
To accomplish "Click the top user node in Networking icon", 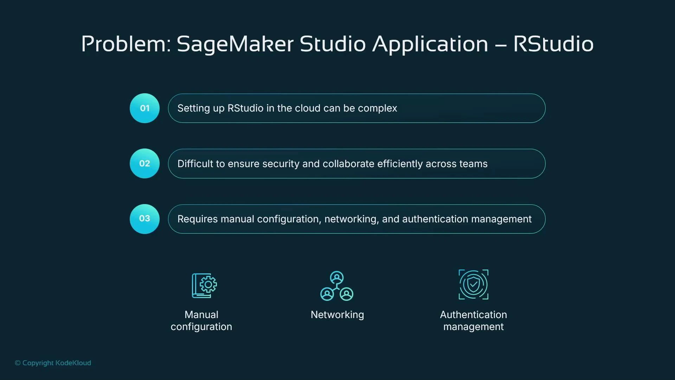I will click(x=337, y=277).
